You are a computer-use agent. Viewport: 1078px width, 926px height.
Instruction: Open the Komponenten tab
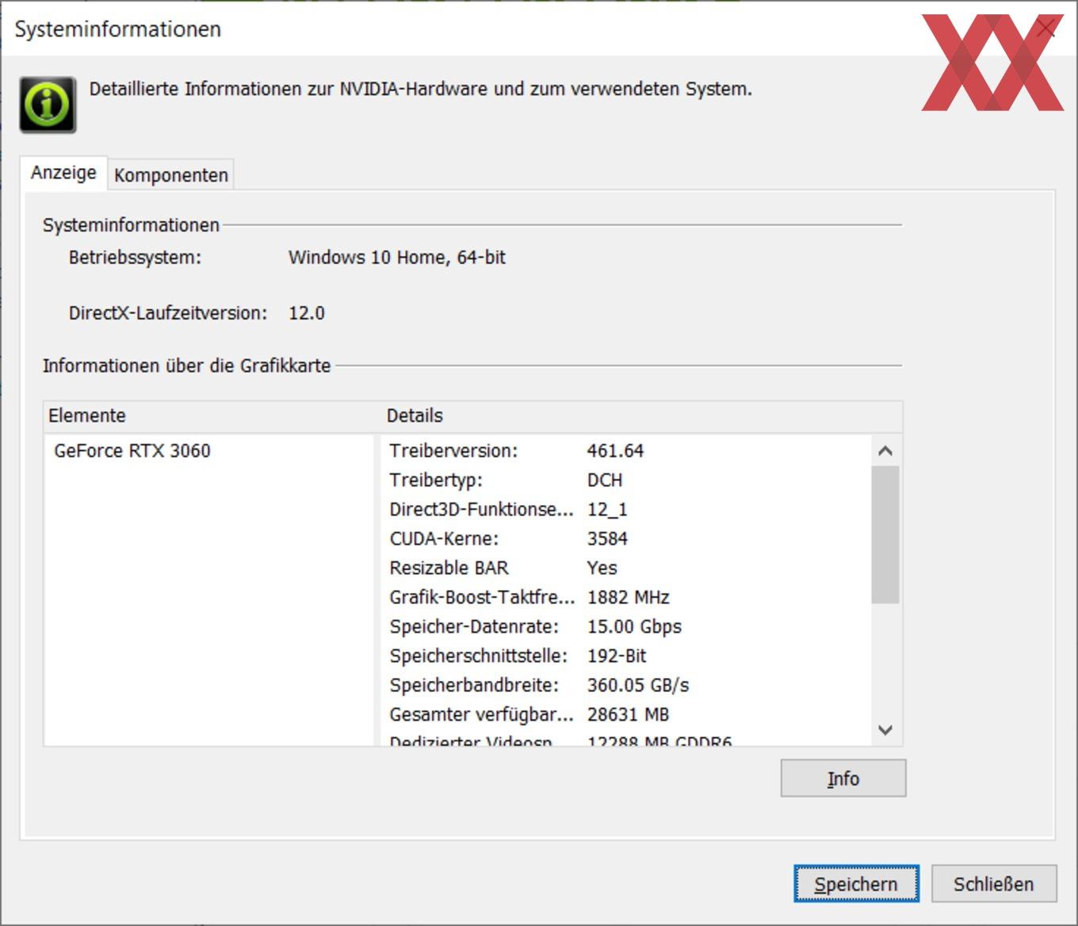coord(171,175)
